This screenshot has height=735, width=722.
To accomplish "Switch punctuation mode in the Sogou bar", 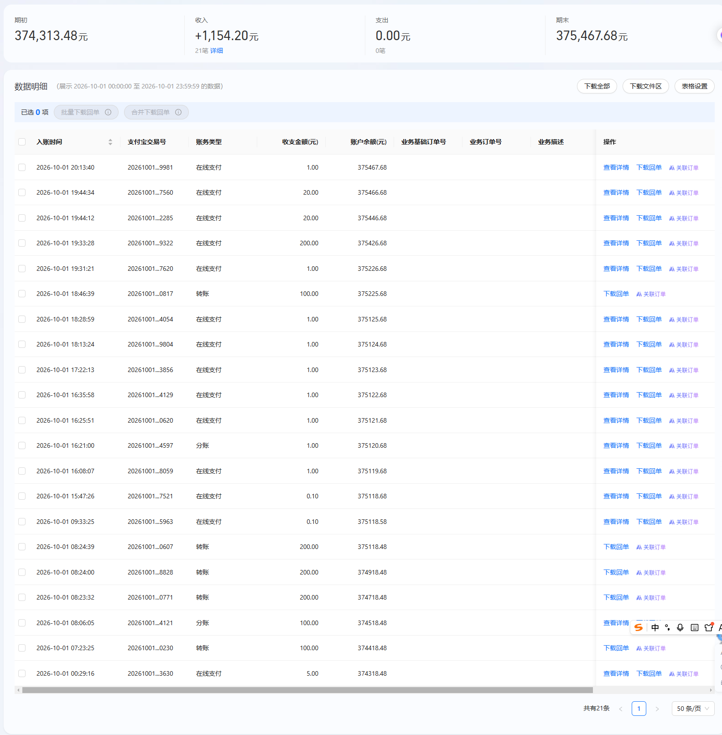I will [667, 627].
